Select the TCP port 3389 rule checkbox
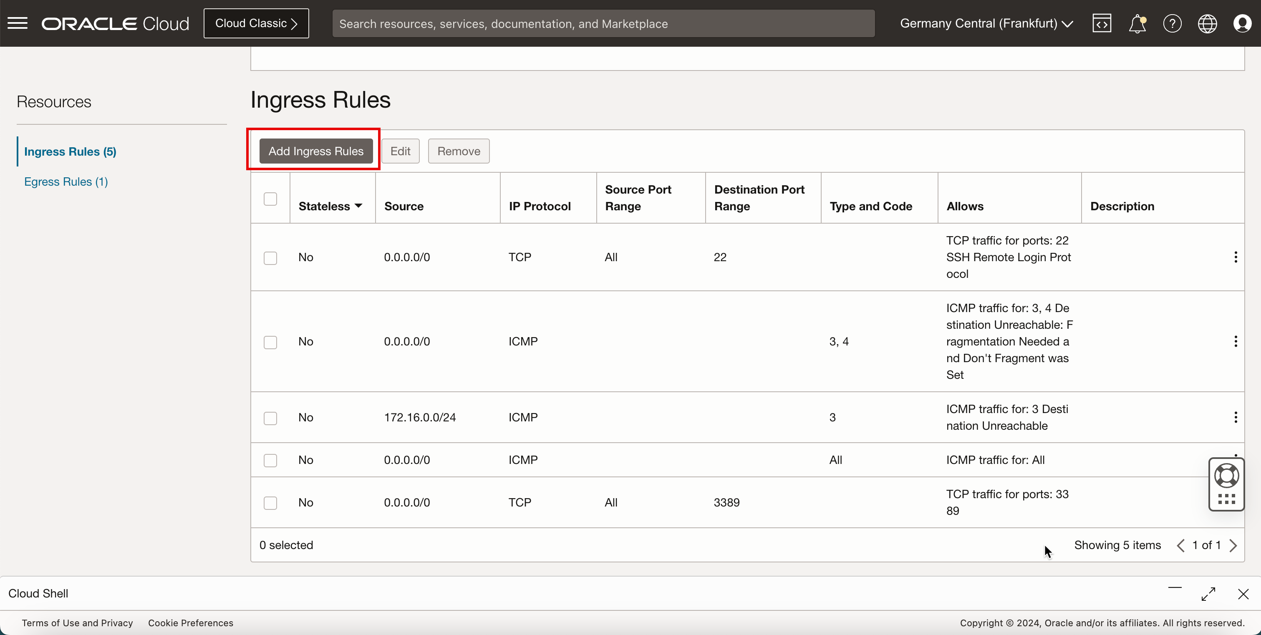This screenshot has height=635, width=1261. (x=270, y=503)
